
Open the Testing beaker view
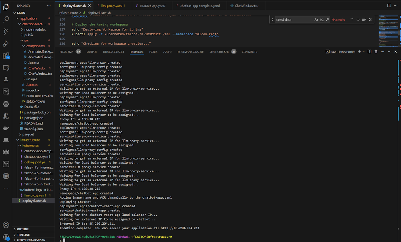(x=6, y=80)
